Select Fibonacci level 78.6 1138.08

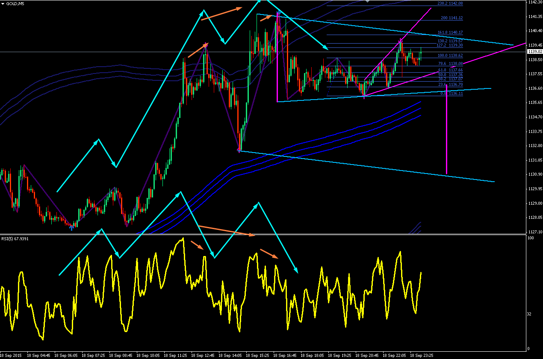[451, 64]
